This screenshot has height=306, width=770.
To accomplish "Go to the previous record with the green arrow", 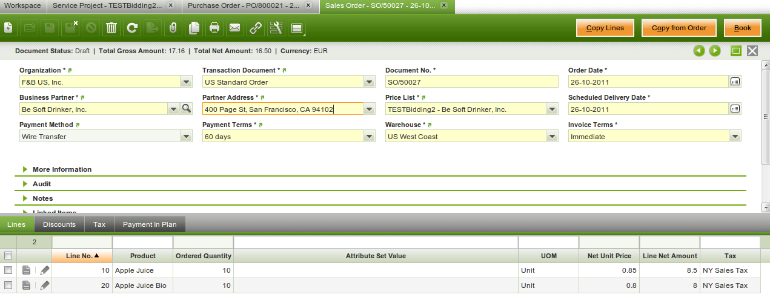I will coord(700,51).
